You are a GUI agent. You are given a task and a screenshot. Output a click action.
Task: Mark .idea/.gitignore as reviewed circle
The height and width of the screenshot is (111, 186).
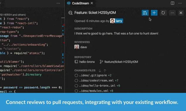pos(76,75)
